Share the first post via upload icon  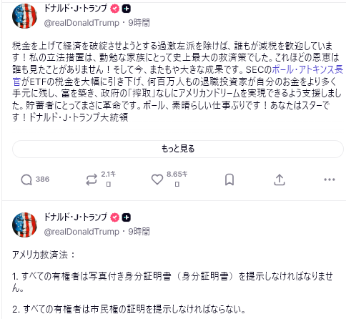(280, 180)
